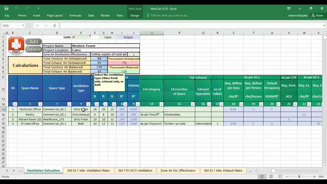Click horizontal scrollbar right arrow
327x184 pixels.
tap(320, 170)
